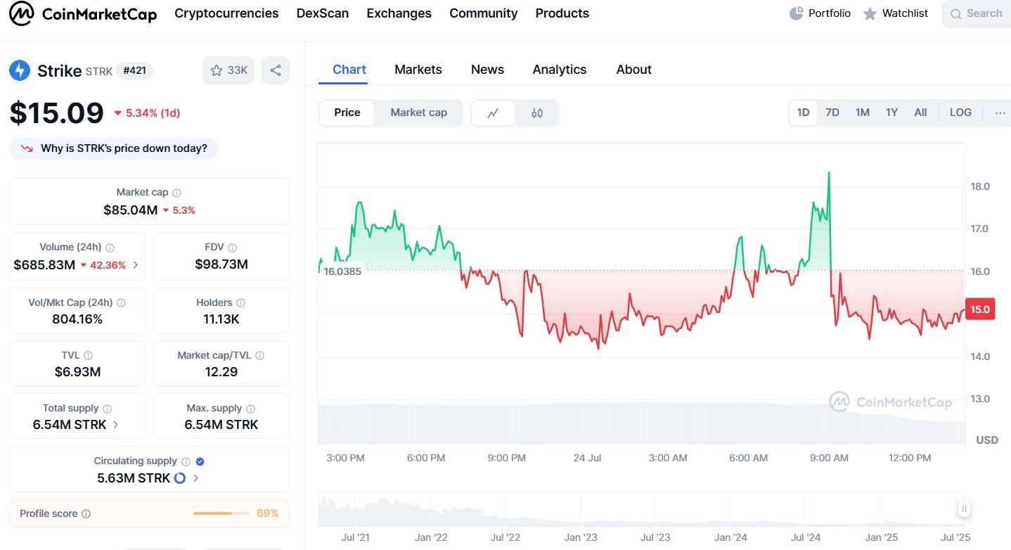Click the $98.73M FDV value

tap(221, 264)
